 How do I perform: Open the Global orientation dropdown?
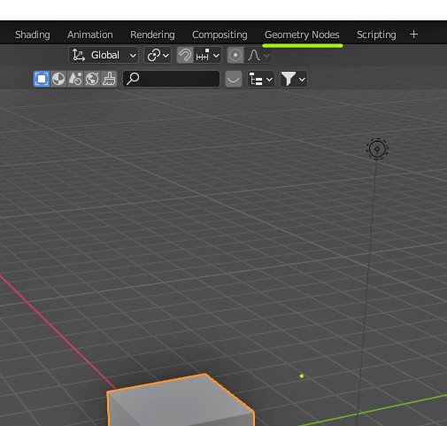point(104,55)
